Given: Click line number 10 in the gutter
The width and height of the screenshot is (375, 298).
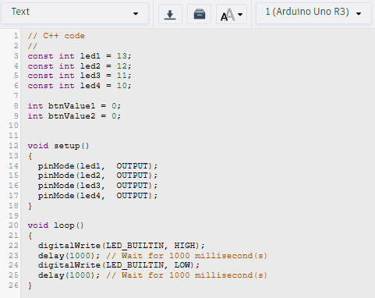Looking at the screenshot, I should [13, 126].
